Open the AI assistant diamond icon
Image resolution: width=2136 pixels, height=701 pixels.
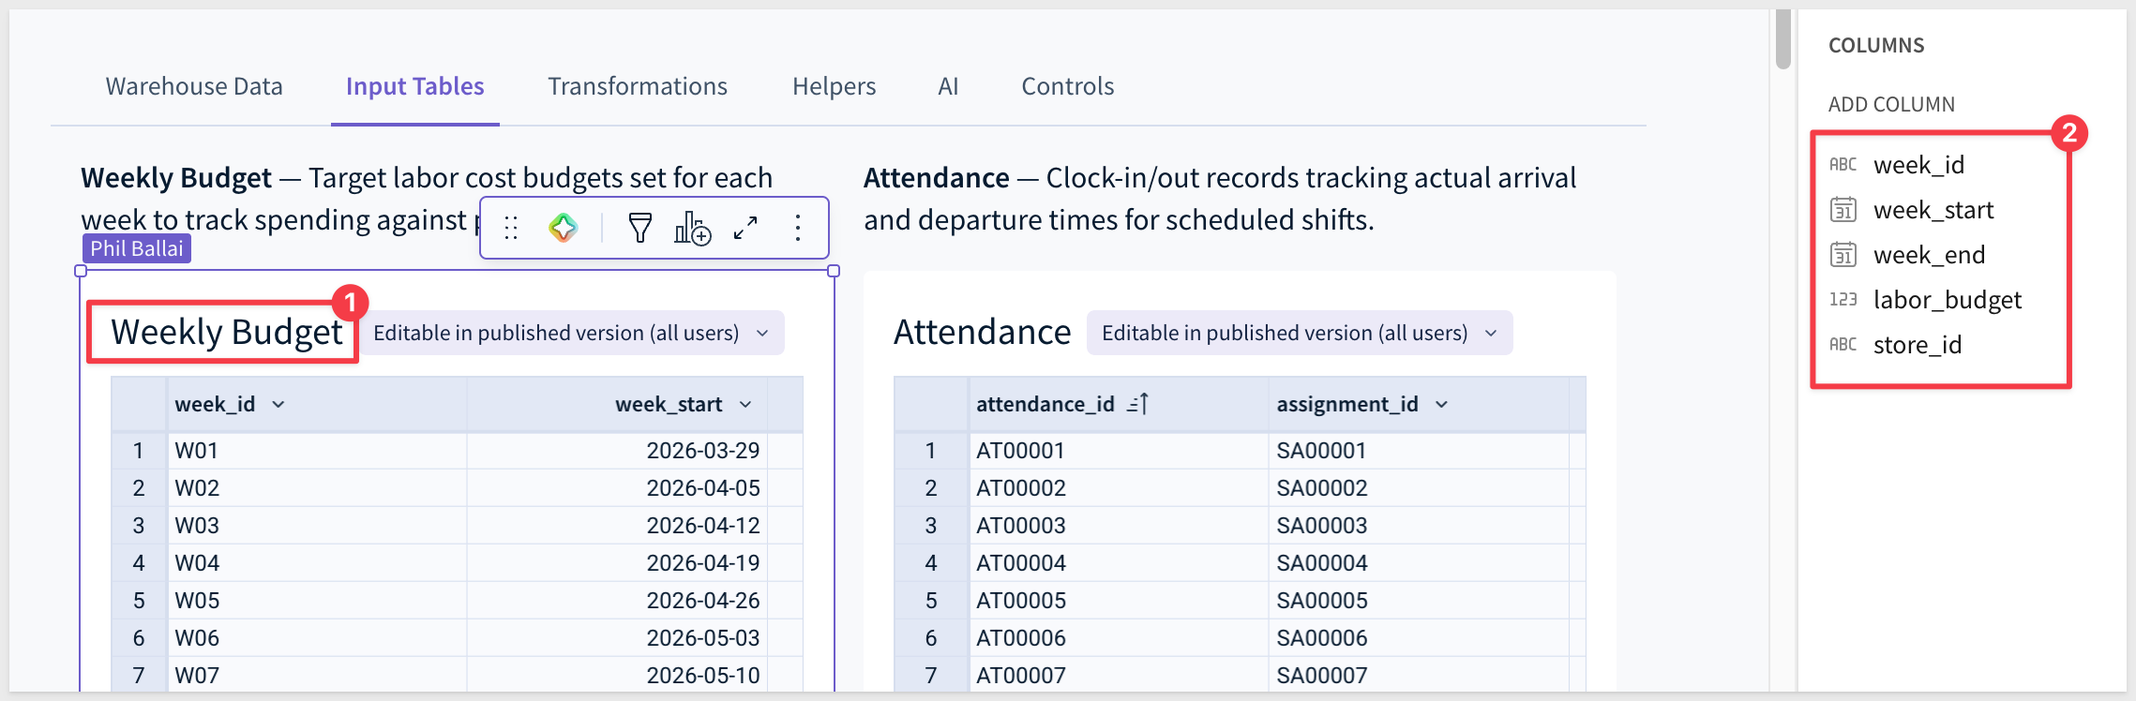click(x=564, y=228)
